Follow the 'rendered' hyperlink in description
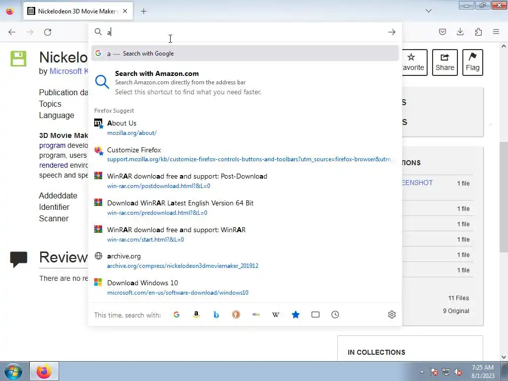 coord(54,165)
